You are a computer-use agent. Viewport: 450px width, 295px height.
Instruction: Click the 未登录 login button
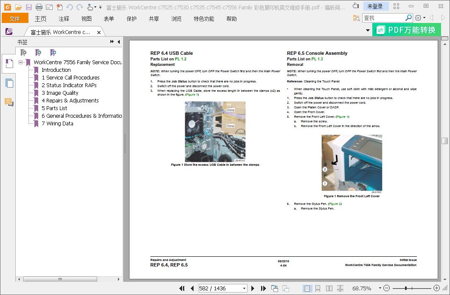click(375, 6)
